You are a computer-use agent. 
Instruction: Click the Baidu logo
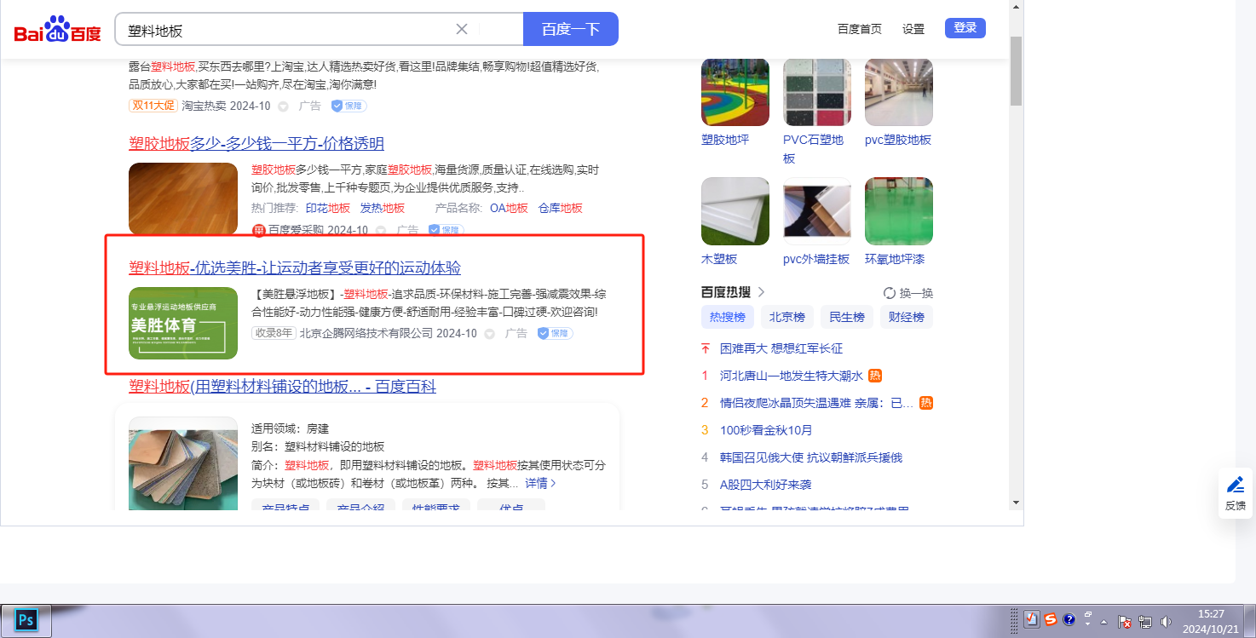pos(57,31)
